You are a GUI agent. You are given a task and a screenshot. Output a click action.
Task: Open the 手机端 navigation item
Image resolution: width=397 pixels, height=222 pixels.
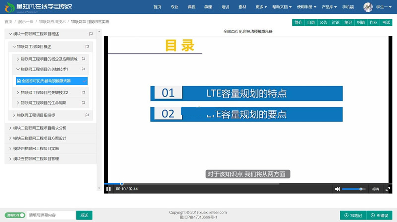click(x=348, y=7)
